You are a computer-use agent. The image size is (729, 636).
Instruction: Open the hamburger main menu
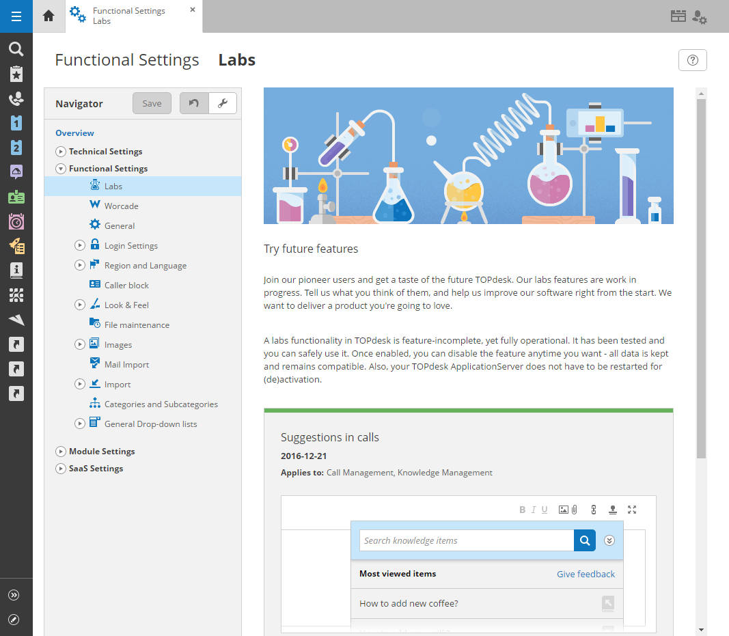[16, 16]
